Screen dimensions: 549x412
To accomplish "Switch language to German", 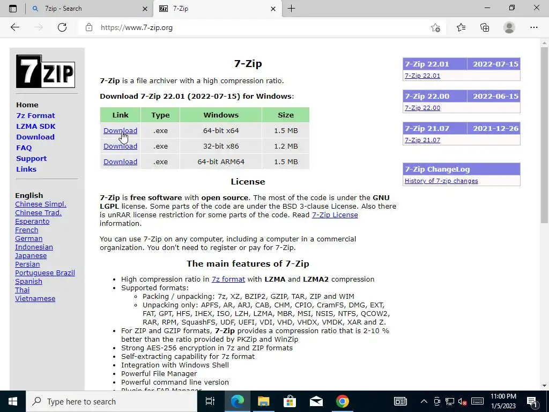I will point(29,239).
